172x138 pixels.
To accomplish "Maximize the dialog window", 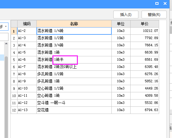I will coord(157,3).
